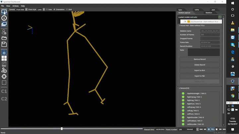Open the Help menu
Screen dimensions: 239x134
23,6
